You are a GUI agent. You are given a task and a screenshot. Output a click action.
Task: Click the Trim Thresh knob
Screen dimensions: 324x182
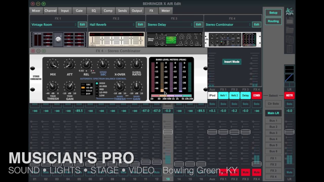pyautogui.click(x=53, y=87)
